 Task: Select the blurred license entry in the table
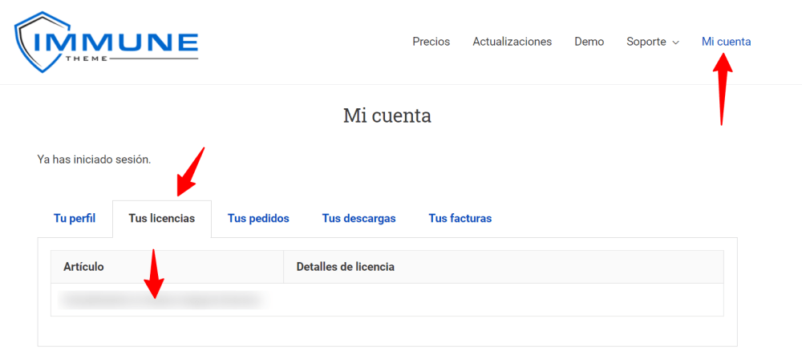pos(160,300)
